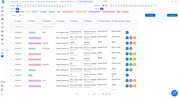Screen dimensions: 179x98
Task: Expand the Filter option
Action: pyautogui.click(x=13, y=15)
